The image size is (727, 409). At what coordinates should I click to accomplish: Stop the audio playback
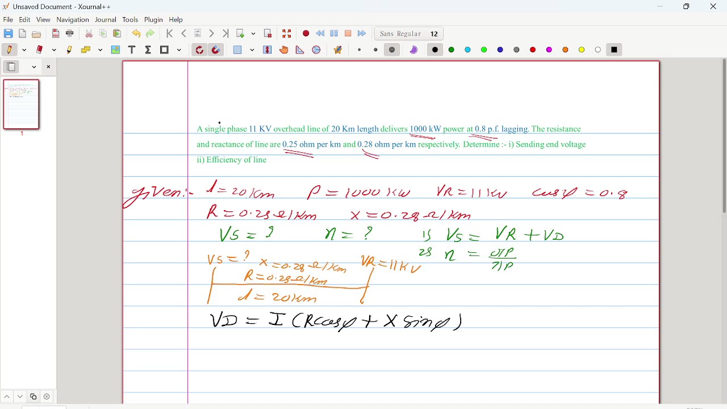point(348,34)
